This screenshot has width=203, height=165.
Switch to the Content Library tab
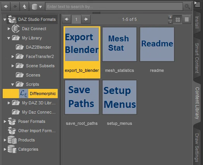[197, 103]
